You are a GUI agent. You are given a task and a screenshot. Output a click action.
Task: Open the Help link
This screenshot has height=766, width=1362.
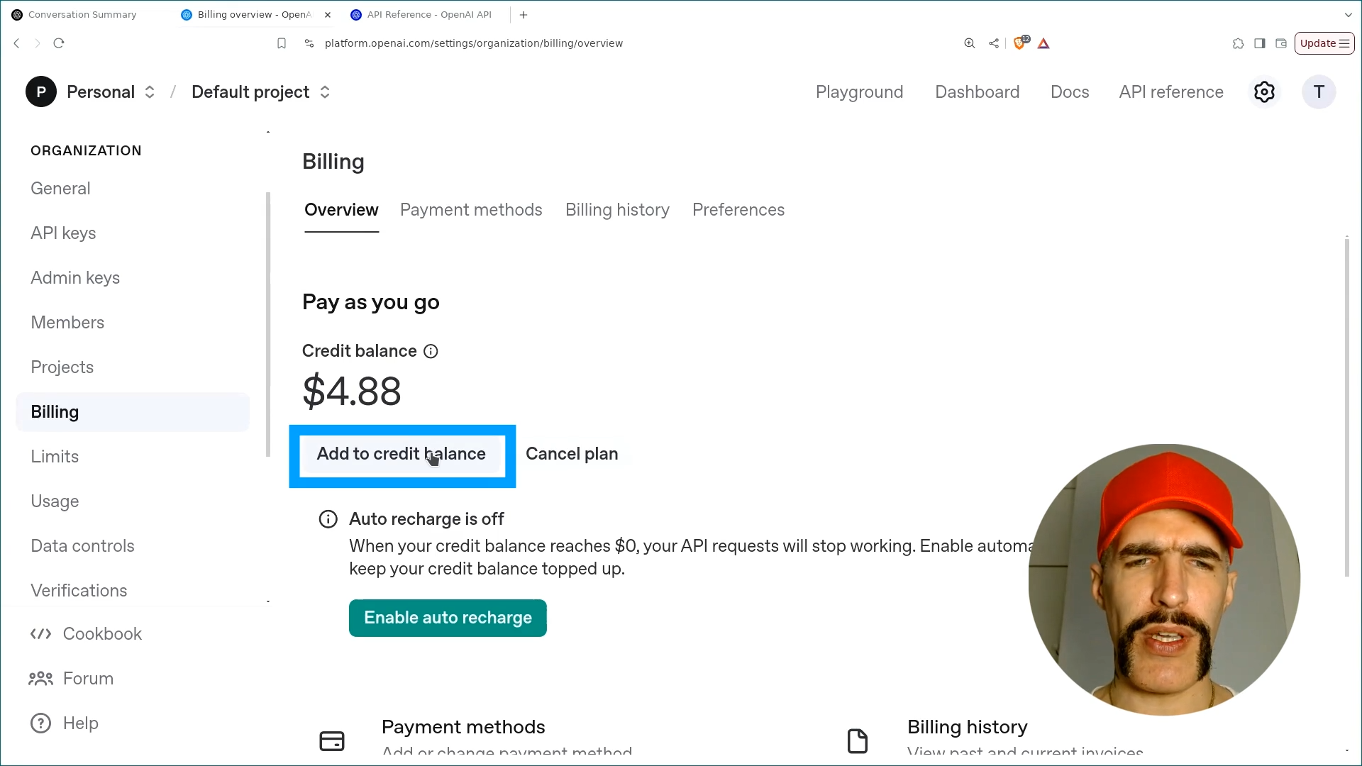tap(65, 723)
